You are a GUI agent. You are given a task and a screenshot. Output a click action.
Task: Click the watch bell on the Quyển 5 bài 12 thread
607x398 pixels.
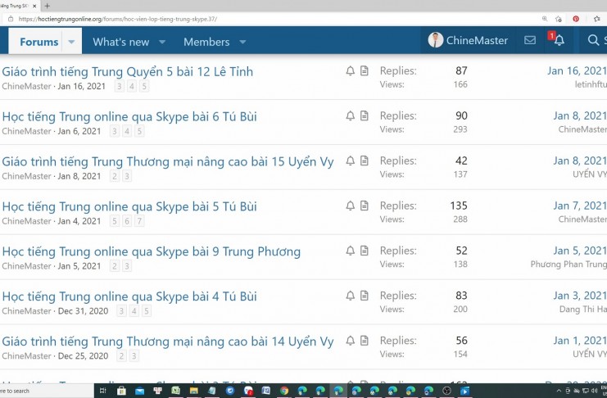click(x=350, y=71)
